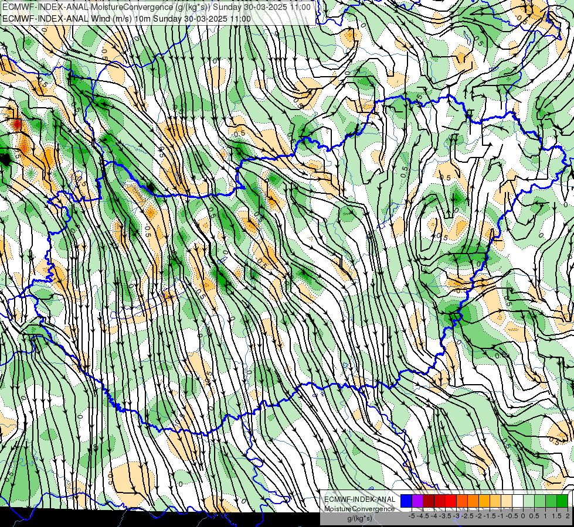Image resolution: width=574 pixels, height=527 pixels.
Task: Click the darkest green swatch ending at 2
Action: tap(562, 501)
